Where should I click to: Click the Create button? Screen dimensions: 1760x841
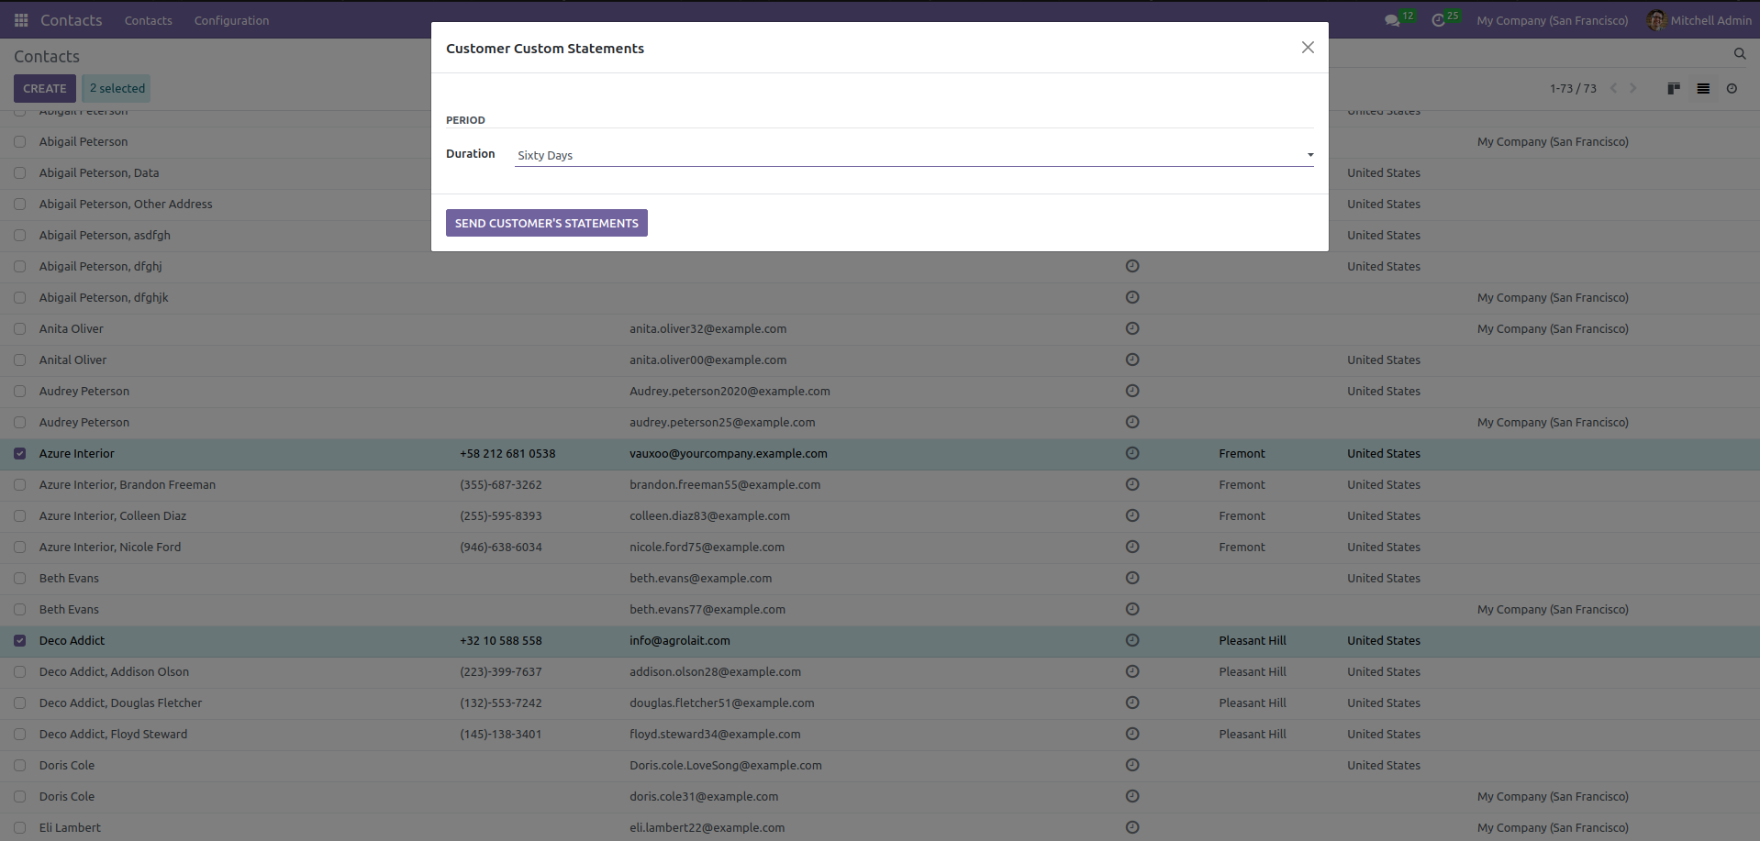point(45,89)
